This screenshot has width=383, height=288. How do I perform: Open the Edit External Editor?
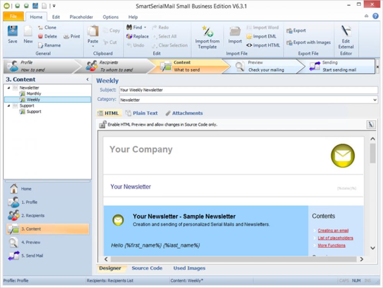346,36
